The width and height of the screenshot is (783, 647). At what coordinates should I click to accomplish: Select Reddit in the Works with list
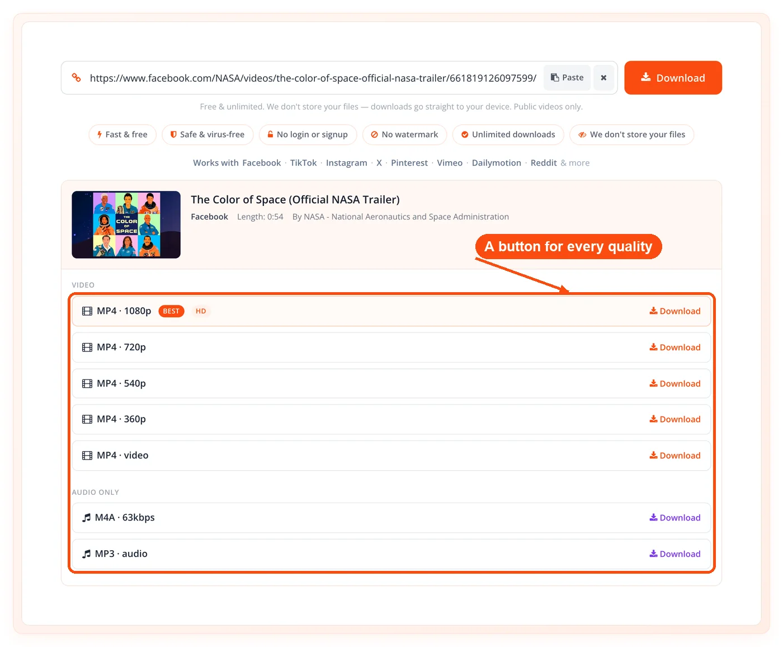click(544, 163)
